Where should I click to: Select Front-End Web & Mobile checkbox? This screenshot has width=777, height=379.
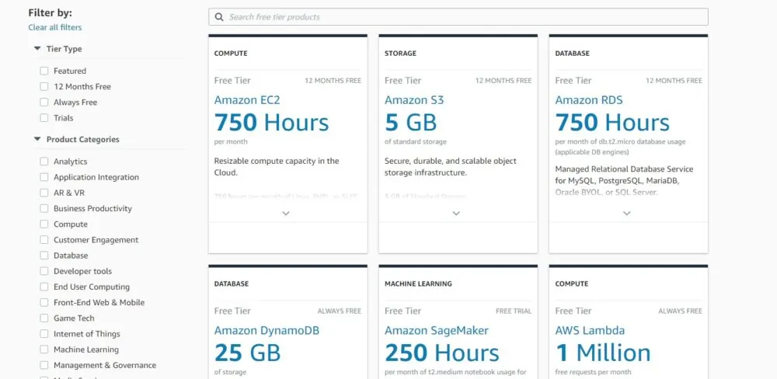click(x=44, y=303)
